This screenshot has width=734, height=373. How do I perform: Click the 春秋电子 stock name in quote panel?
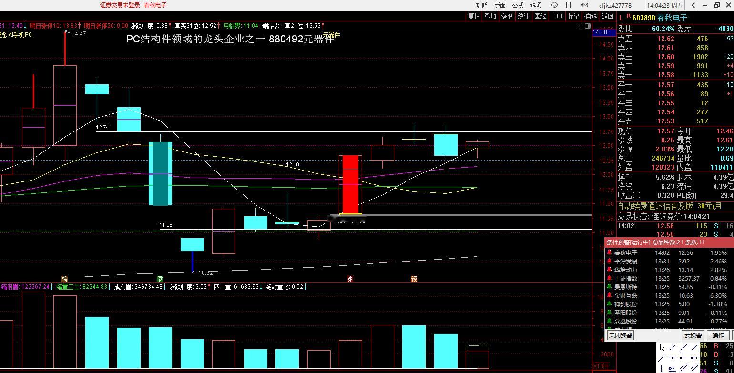tap(672, 18)
